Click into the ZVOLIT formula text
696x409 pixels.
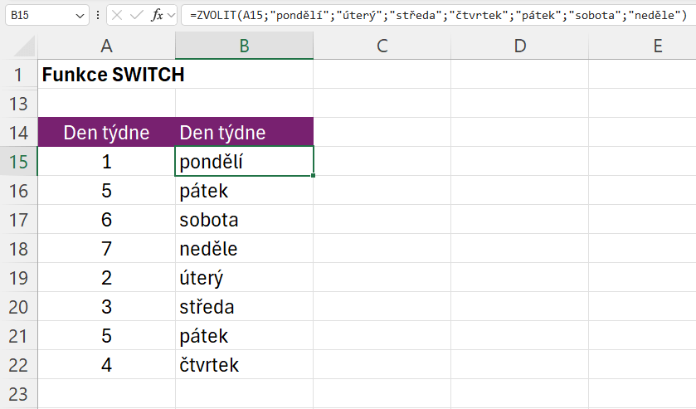431,15
